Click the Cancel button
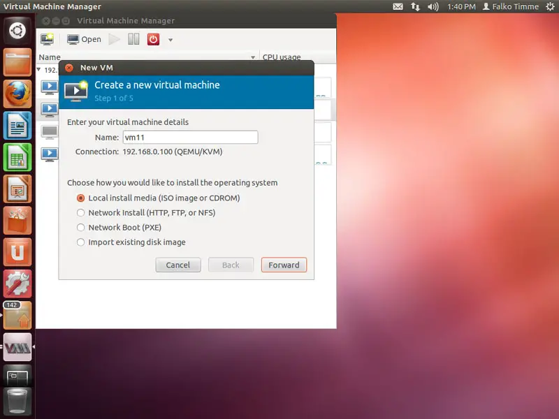 178,265
